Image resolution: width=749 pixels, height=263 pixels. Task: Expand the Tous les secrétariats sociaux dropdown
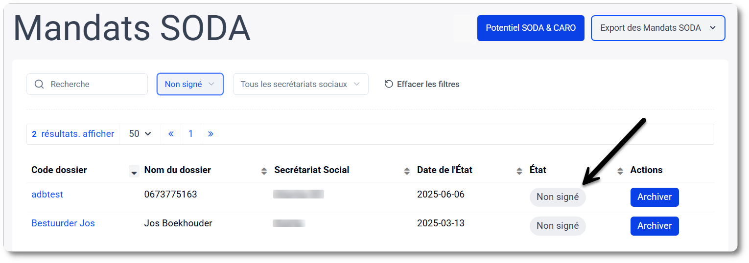[301, 84]
